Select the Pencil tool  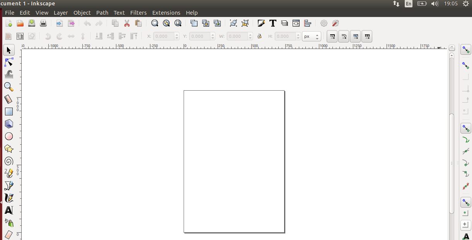(x=9, y=173)
